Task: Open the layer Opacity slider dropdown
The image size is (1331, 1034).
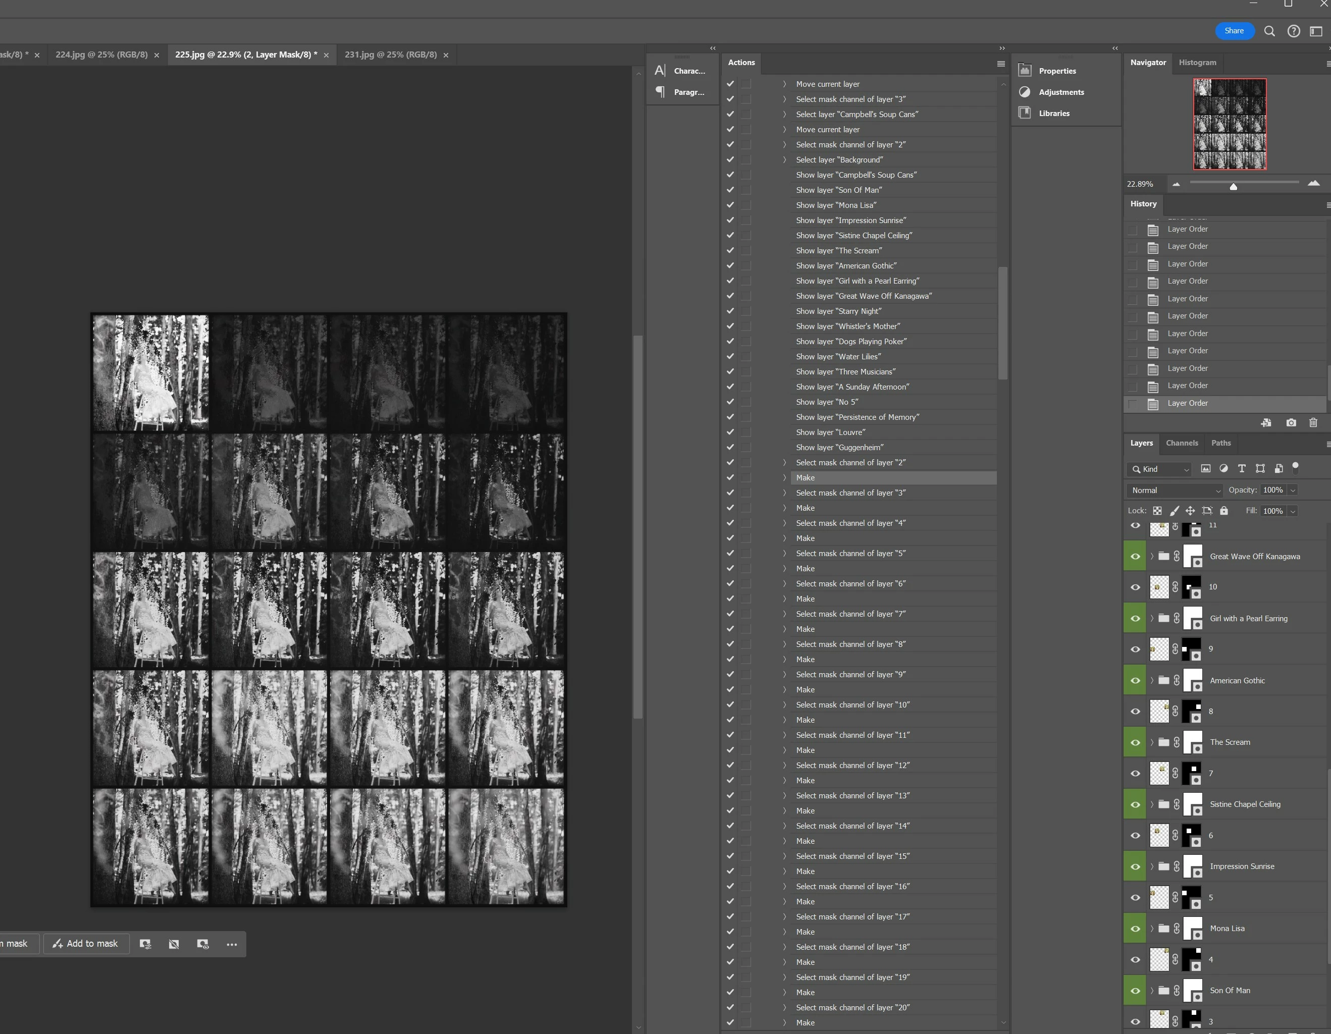Action: click(1293, 491)
